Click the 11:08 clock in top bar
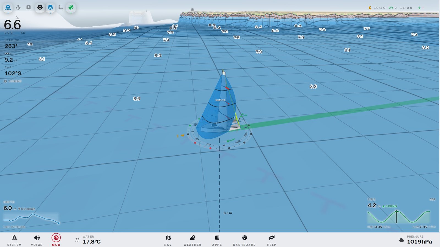440x247 pixels. point(406,8)
